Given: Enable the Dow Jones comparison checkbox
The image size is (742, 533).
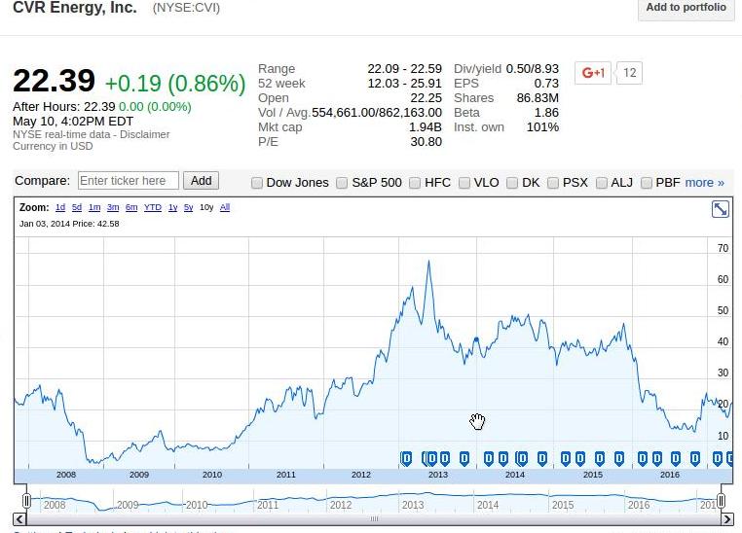Looking at the screenshot, I should (x=257, y=183).
